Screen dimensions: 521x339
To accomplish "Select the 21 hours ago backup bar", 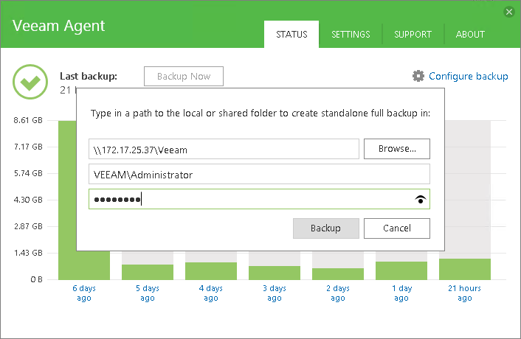I will pos(465,269).
